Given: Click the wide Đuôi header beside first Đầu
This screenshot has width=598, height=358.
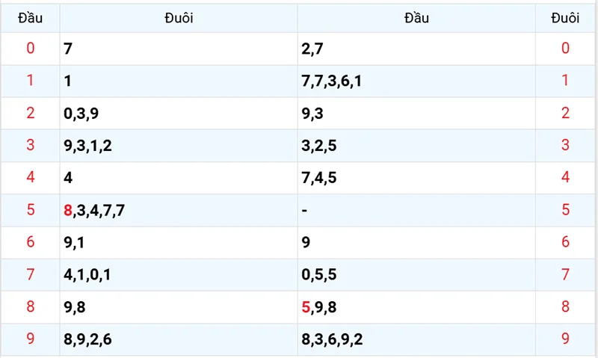Looking at the screenshot, I should point(179,18).
